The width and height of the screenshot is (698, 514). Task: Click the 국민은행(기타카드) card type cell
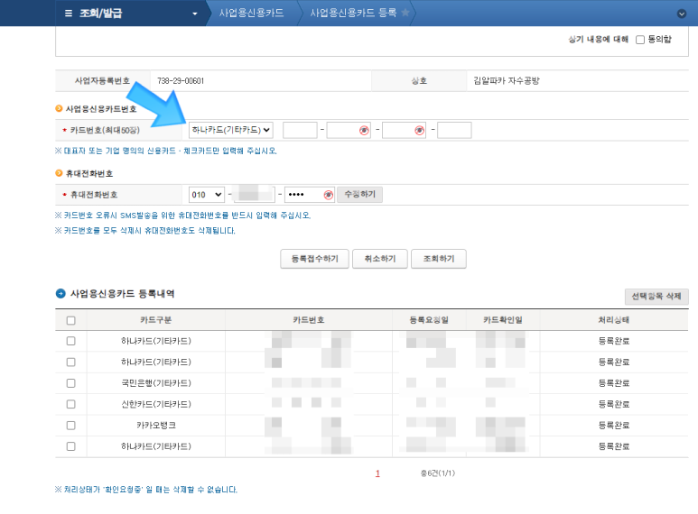[156, 383]
